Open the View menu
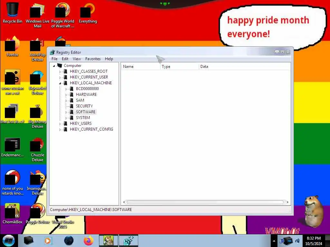 [77, 59]
